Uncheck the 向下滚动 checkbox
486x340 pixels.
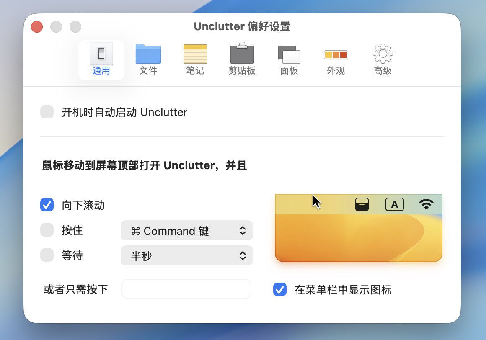pyautogui.click(x=47, y=205)
